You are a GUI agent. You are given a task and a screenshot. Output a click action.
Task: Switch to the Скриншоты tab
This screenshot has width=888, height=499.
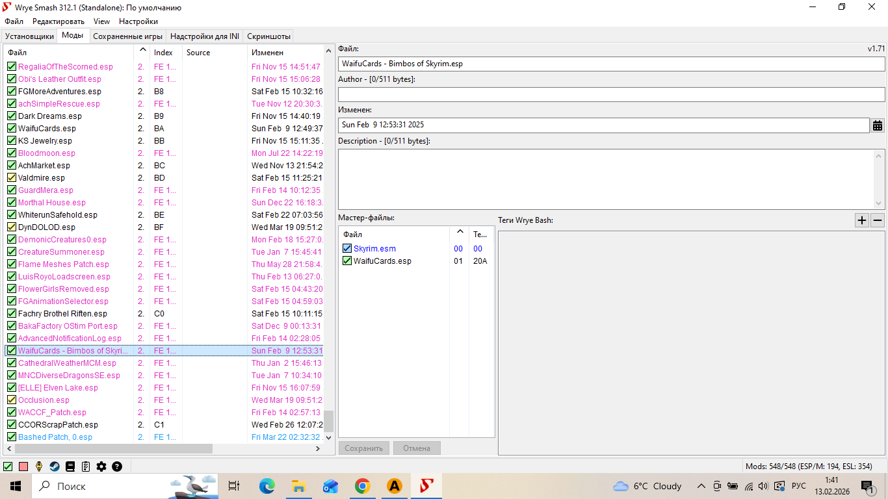[x=268, y=36]
